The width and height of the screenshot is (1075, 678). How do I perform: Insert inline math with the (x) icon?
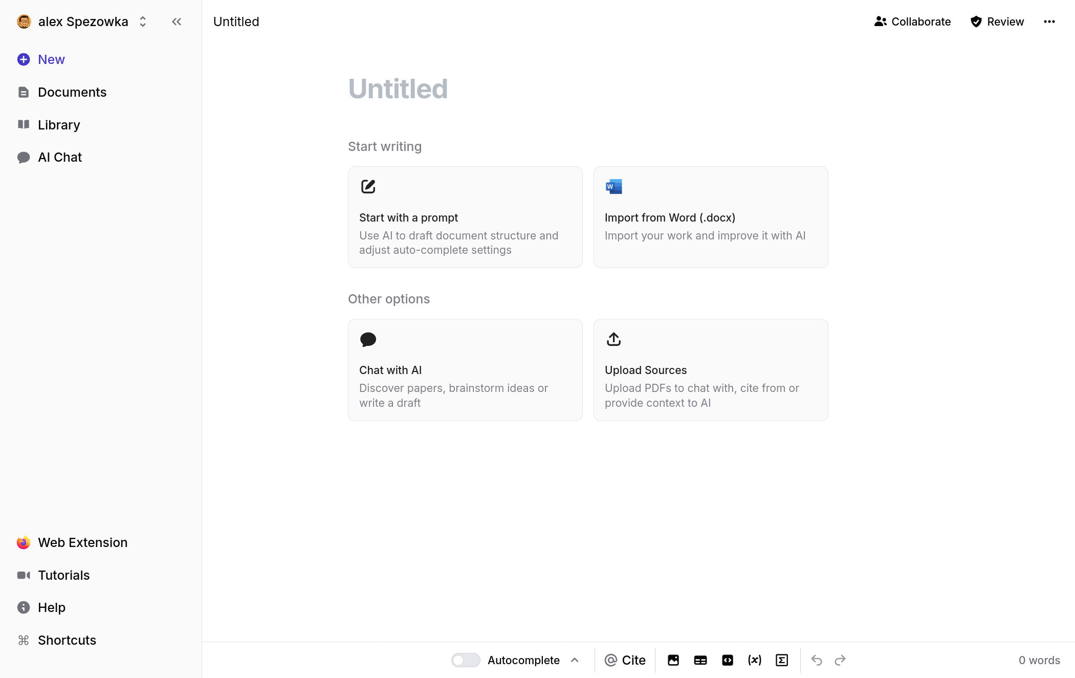755,660
